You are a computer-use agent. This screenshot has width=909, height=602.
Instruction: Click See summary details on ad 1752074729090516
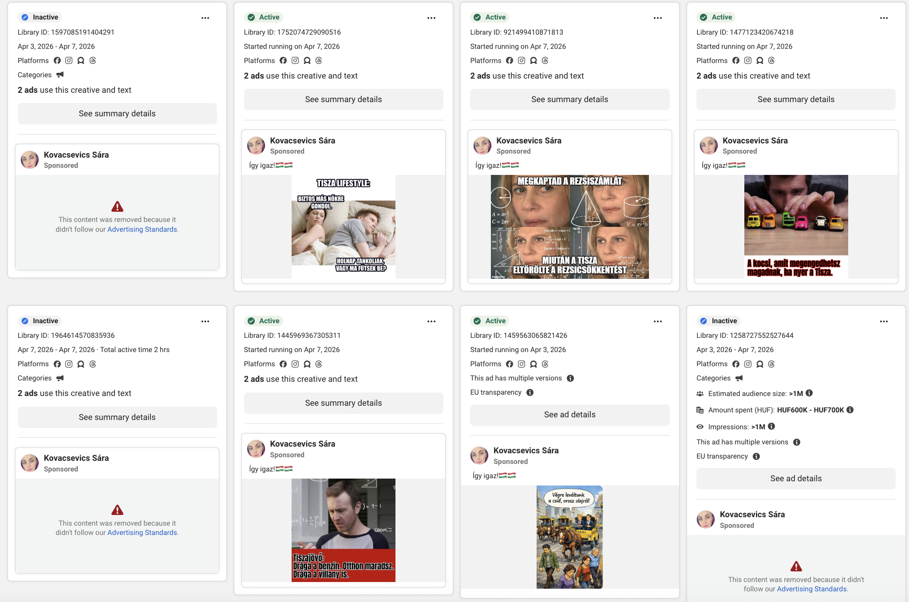343,99
